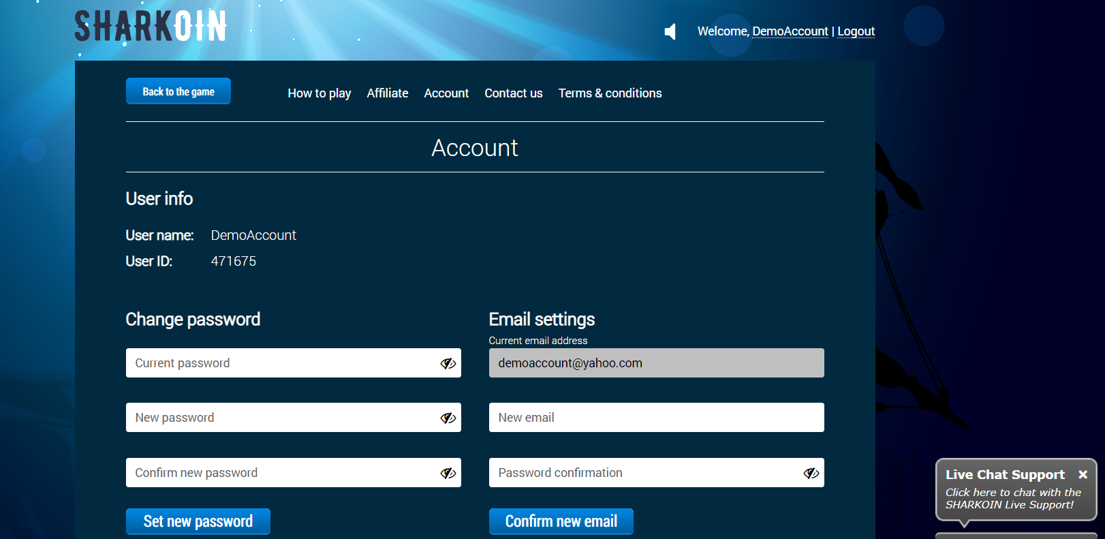Screen dimensions: 1105x539
Task: Toggle Password confirmation visibility eye
Action: (811, 473)
